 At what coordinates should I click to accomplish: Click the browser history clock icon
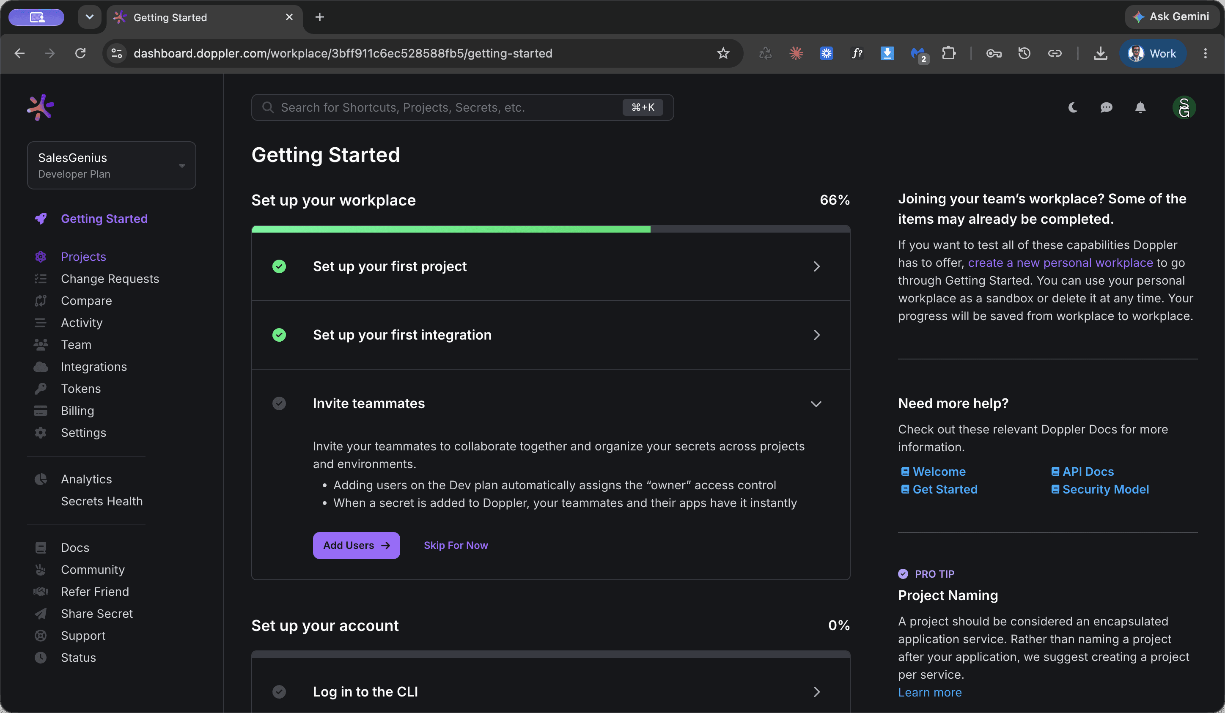(x=1024, y=53)
